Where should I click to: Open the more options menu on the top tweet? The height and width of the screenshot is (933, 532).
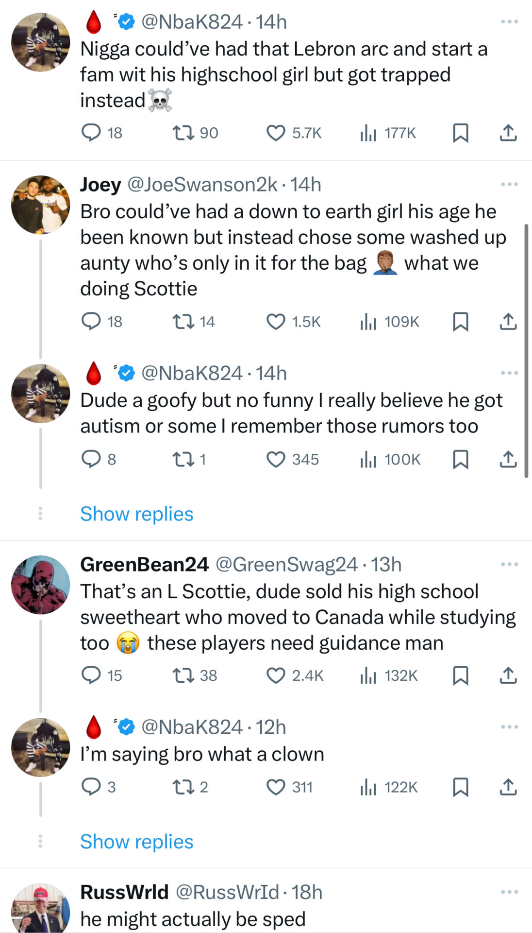pyautogui.click(x=509, y=20)
